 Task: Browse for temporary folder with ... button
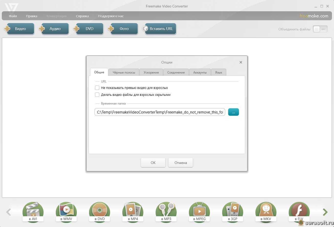coord(233,112)
